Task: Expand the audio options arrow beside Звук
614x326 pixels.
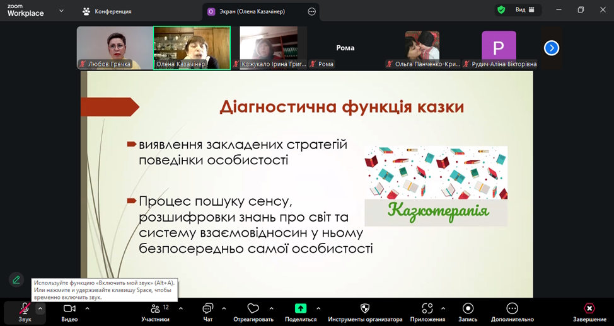Action: tap(40, 308)
